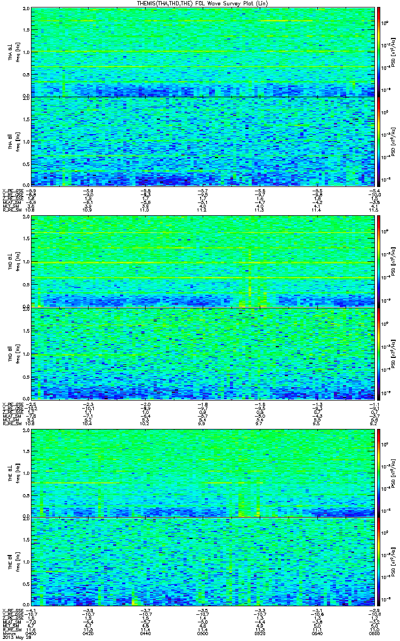Click the THE B-perp PSD color bar
The image size is (400, 641).
pos(378,472)
